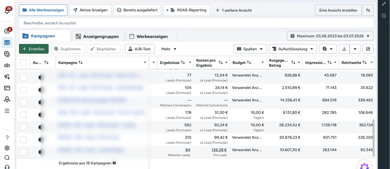
Task: Open the campaigns table icon in left sidebar
Action: [7, 43]
